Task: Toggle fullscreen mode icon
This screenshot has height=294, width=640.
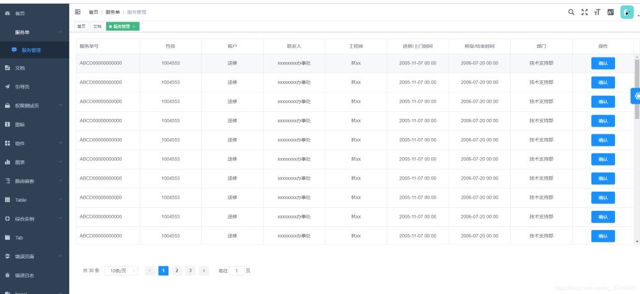Action: 584,12
